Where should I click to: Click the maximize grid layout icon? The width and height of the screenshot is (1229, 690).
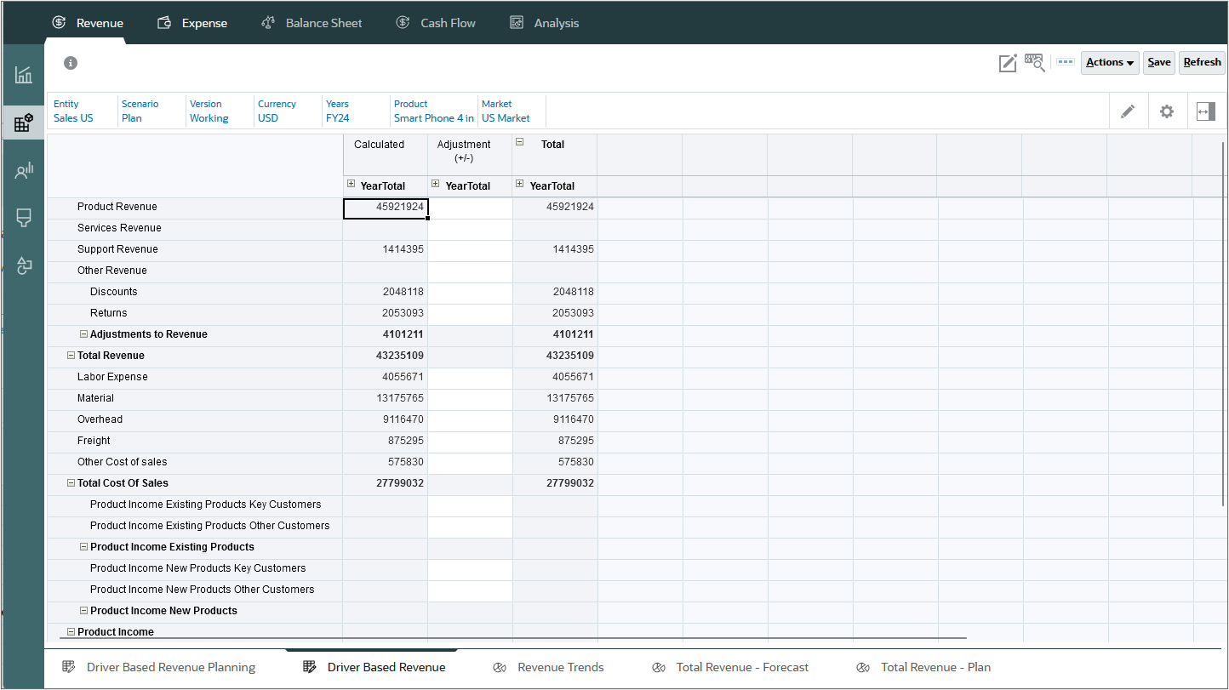1206,111
